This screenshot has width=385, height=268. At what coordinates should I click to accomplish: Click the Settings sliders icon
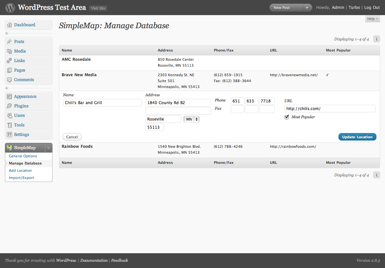pos(9,134)
